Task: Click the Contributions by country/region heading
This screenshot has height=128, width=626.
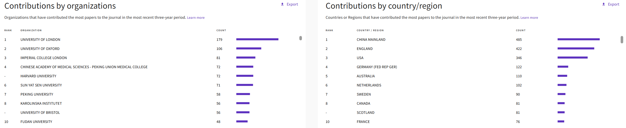Action: point(384,6)
